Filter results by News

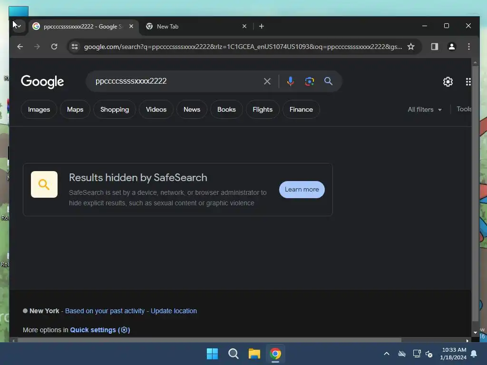point(192,109)
